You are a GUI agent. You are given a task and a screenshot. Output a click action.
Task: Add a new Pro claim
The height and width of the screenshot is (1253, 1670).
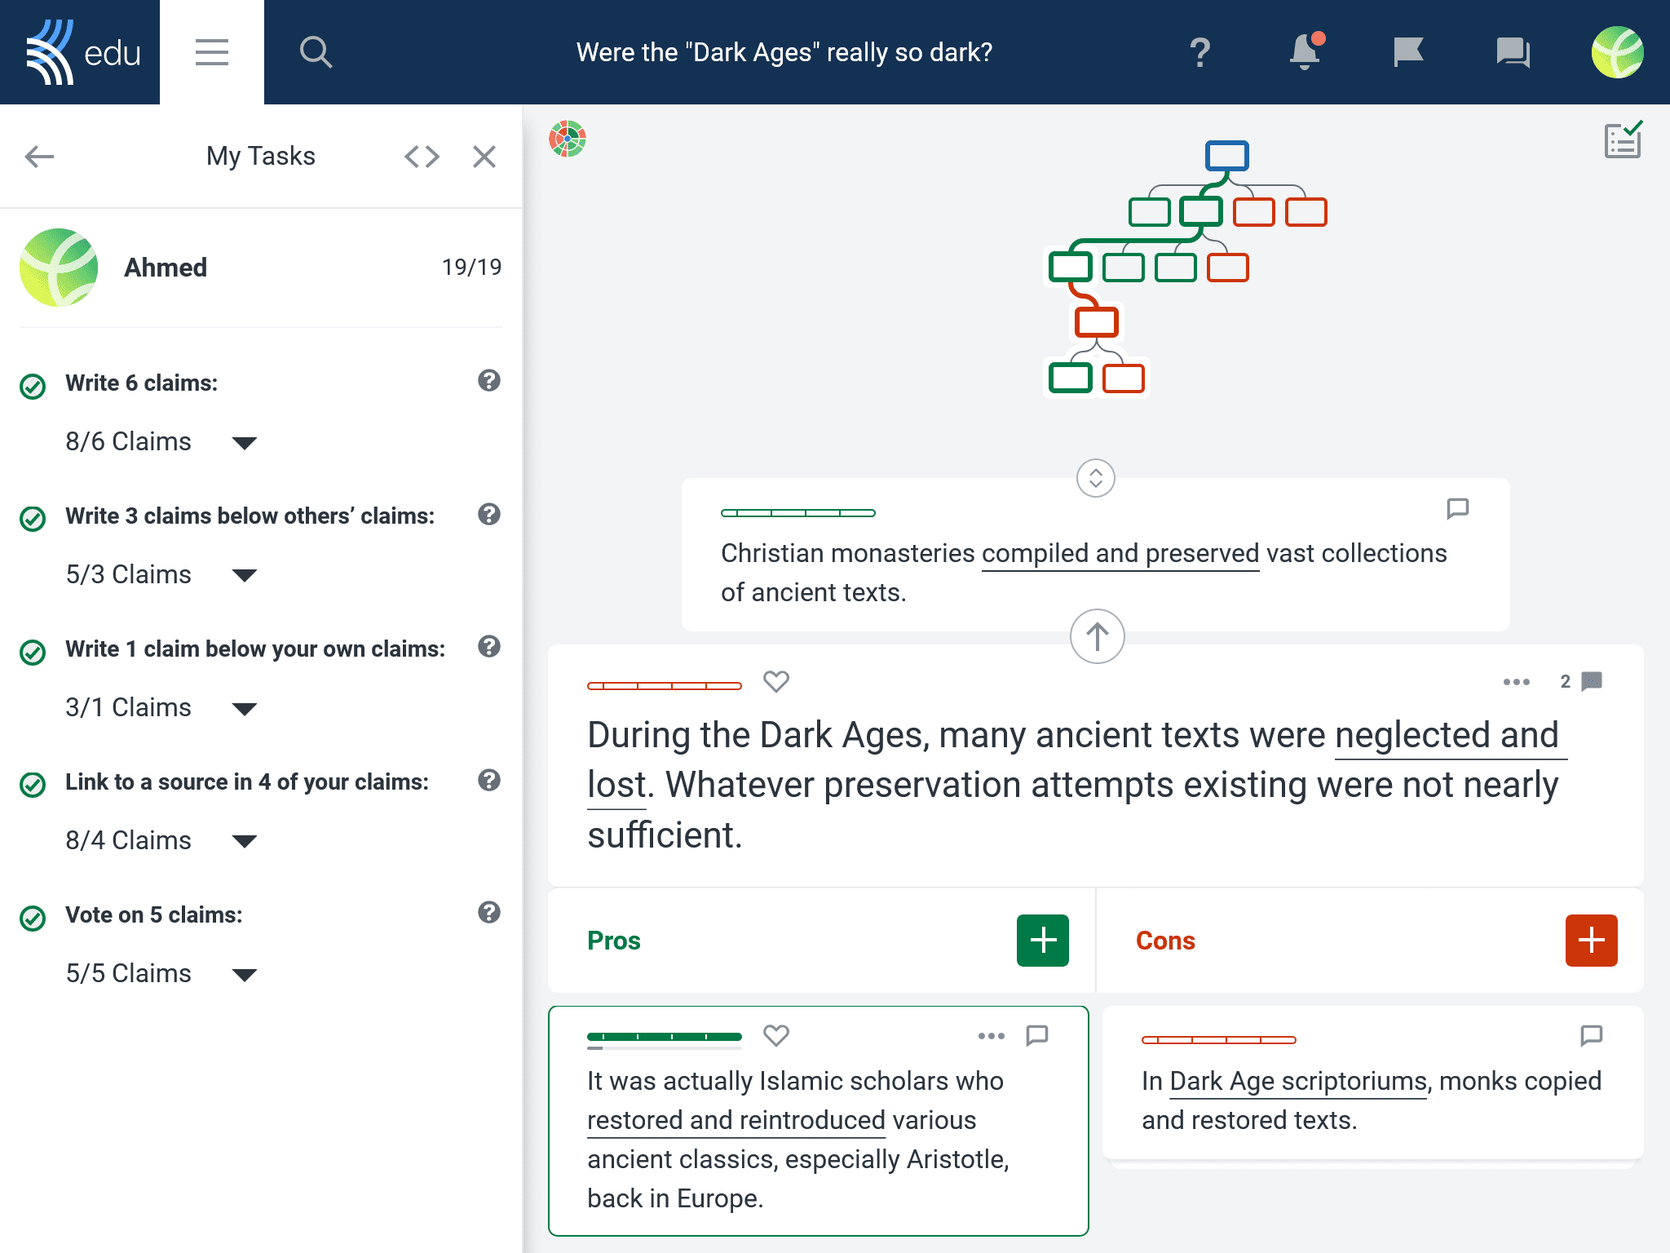(x=1043, y=941)
